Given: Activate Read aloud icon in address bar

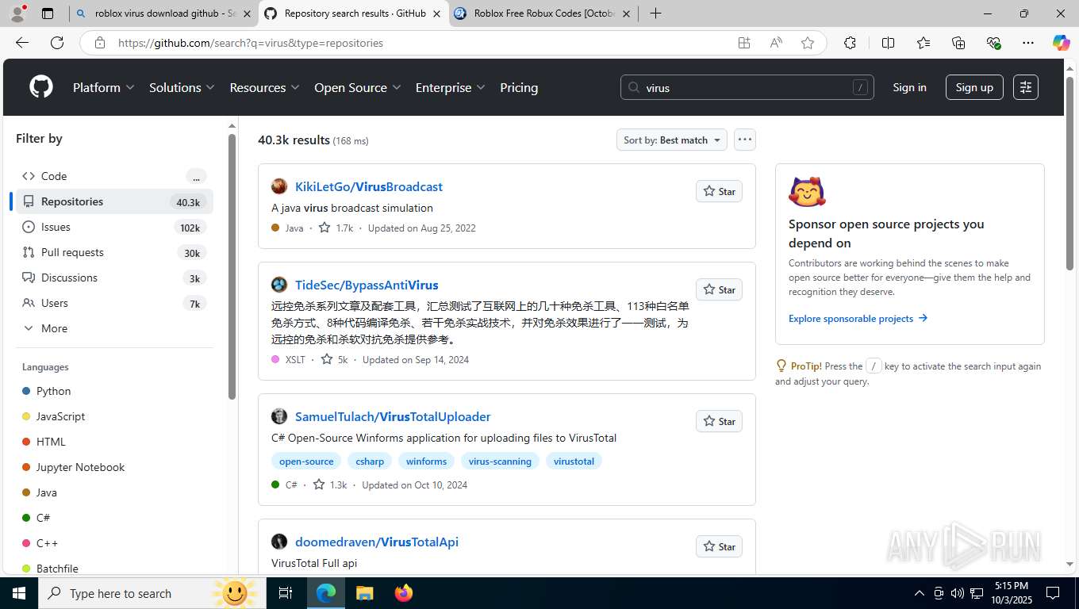Looking at the screenshot, I should pyautogui.click(x=776, y=43).
